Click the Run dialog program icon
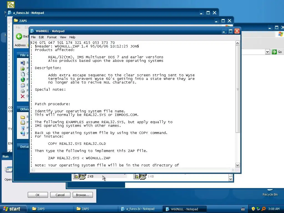Viewport: 284px width, 213px height. pyautogui.click(x=9, y=169)
